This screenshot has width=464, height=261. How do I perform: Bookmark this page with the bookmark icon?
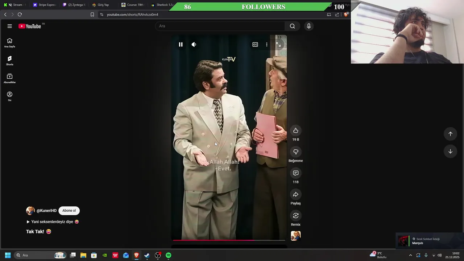coord(92,14)
